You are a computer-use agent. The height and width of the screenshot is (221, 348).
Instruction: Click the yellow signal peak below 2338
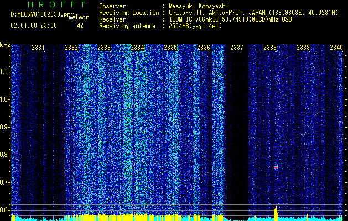[276, 213]
